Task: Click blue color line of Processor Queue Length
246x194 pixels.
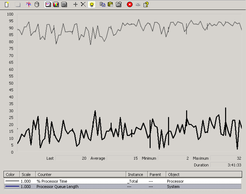Action: (12, 186)
